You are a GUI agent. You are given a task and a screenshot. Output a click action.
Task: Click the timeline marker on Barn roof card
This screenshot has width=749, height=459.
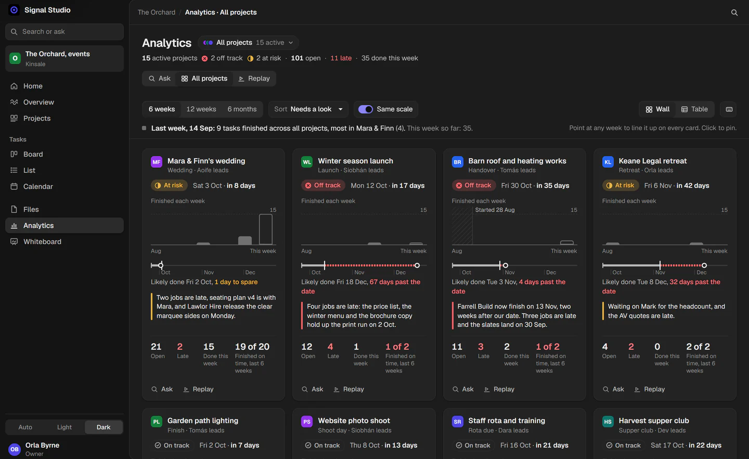click(505, 265)
